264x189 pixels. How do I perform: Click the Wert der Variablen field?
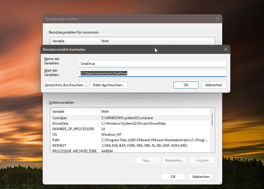coord(152,73)
